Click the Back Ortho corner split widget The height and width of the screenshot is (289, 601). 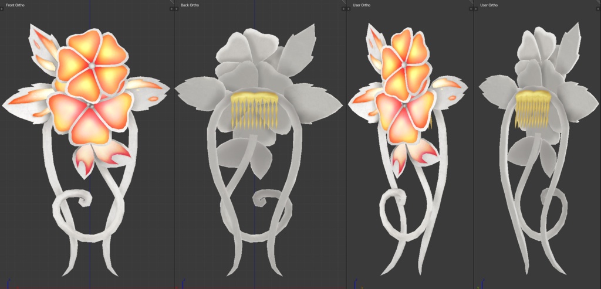(x=344, y=2)
